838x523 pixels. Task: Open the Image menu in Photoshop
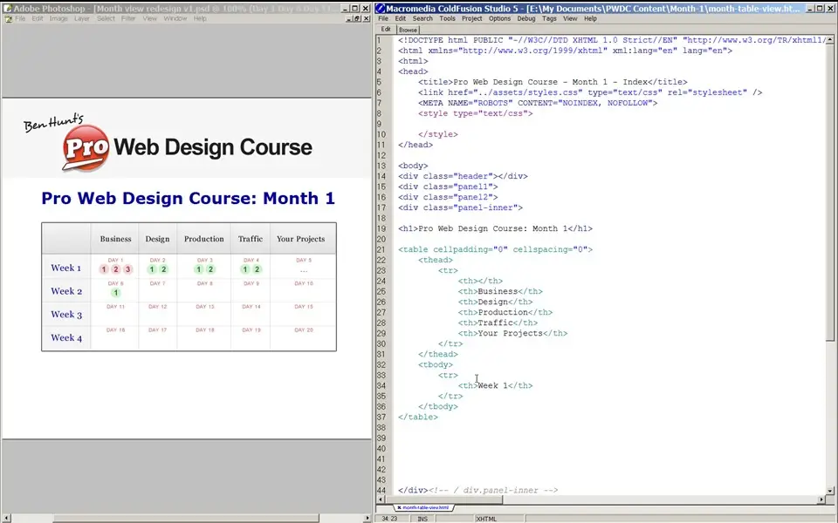[58, 18]
